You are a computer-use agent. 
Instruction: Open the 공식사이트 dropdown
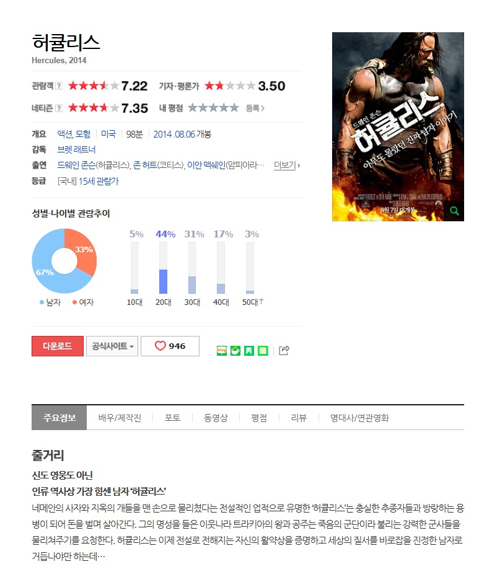pos(112,346)
